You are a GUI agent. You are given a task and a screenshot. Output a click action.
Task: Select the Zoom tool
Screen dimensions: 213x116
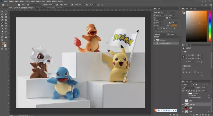[x=2, y=40]
